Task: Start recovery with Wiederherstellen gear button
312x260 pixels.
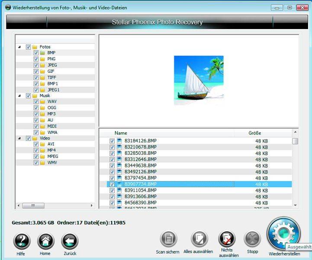Action: (x=284, y=234)
